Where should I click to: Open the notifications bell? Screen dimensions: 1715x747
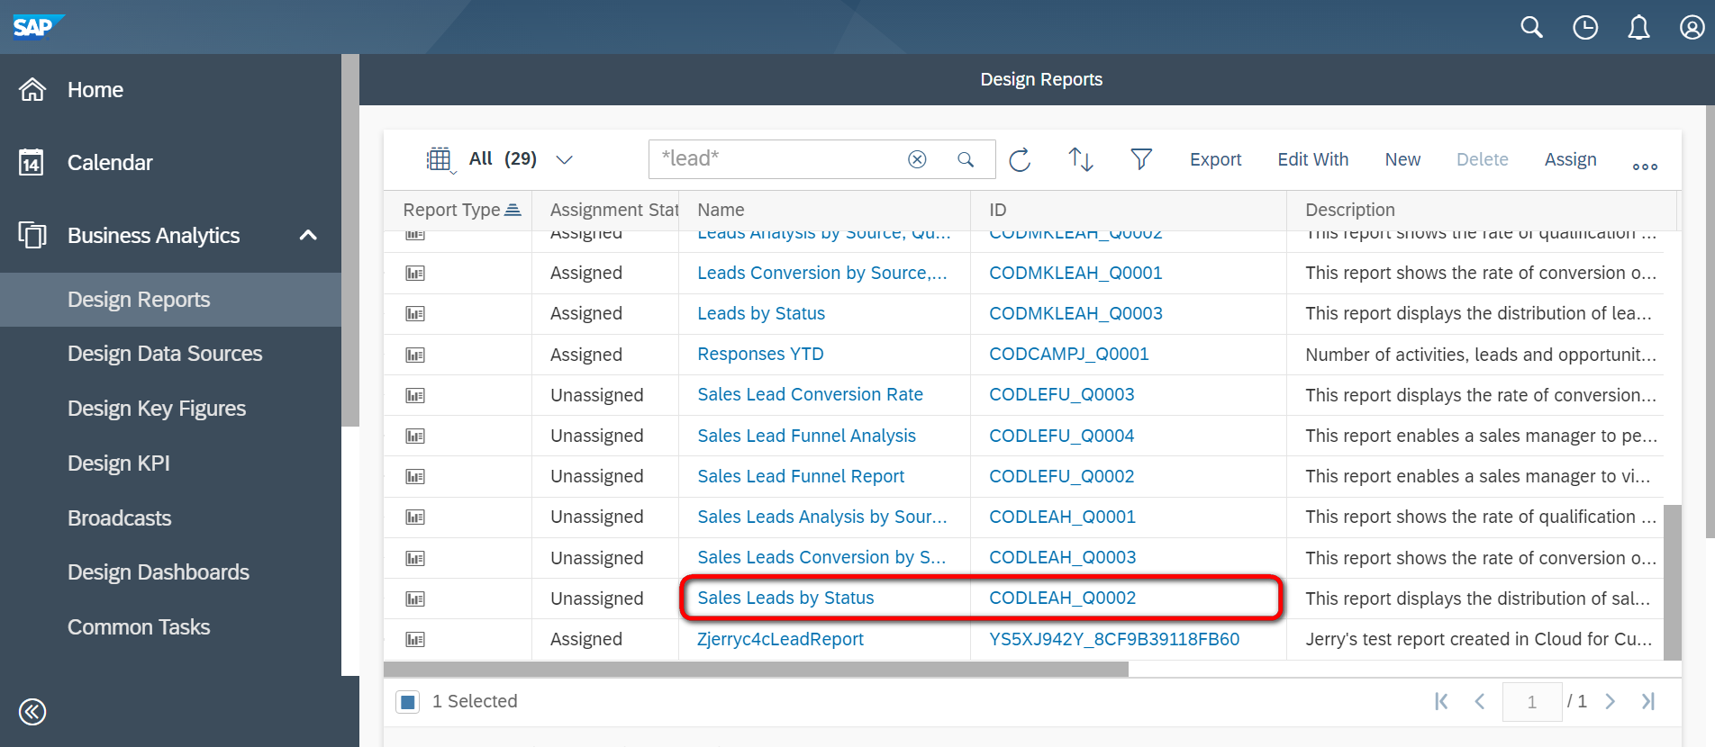1638,28
